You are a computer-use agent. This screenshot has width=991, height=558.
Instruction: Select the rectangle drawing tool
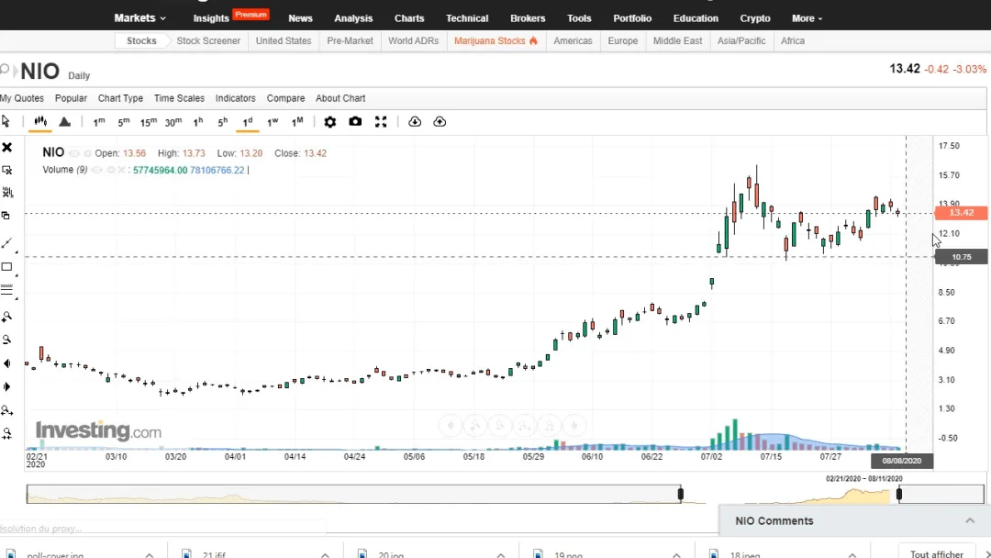(x=7, y=267)
